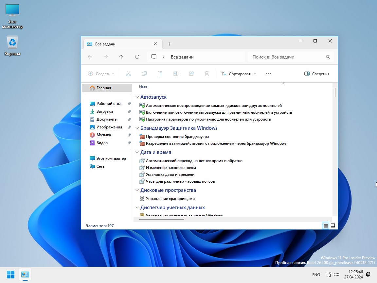The image size is (377, 283).
Task: Click the horizontal scrollbar thumb
Action: [x=161, y=219]
